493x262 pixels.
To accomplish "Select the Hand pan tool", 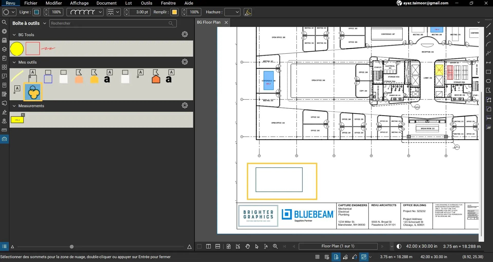I will [247, 246].
